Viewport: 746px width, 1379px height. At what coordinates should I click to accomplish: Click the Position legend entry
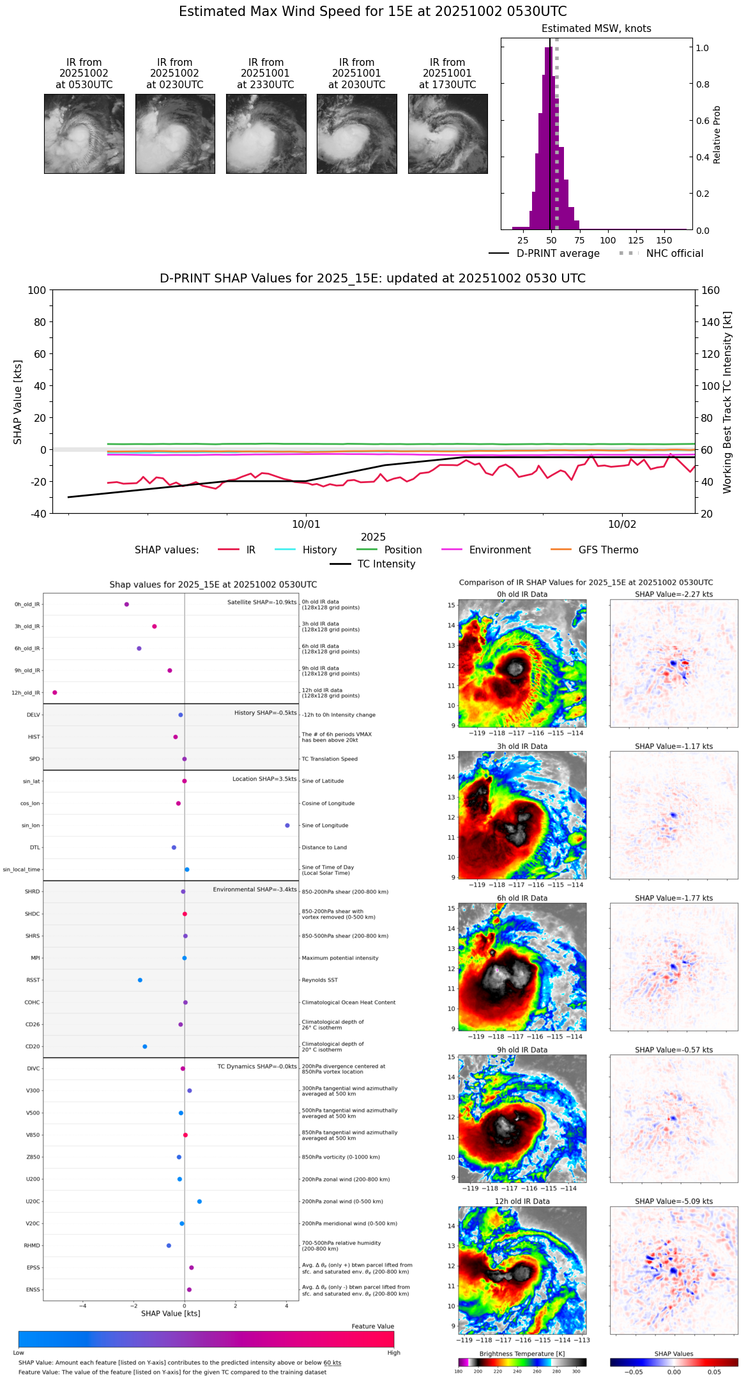(x=389, y=550)
